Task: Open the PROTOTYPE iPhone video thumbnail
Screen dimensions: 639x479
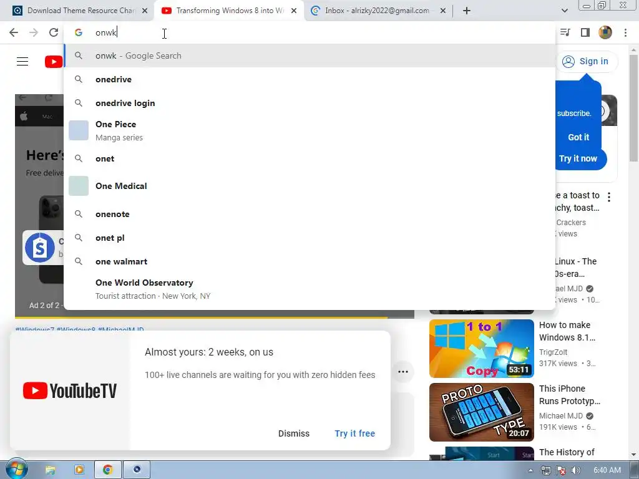Action: (x=481, y=412)
